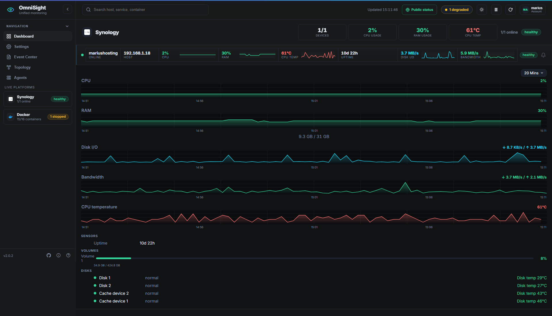Click the 2% CPU USAGE stat card
Image resolution: width=552 pixels, height=316 pixels.
pos(372,32)
